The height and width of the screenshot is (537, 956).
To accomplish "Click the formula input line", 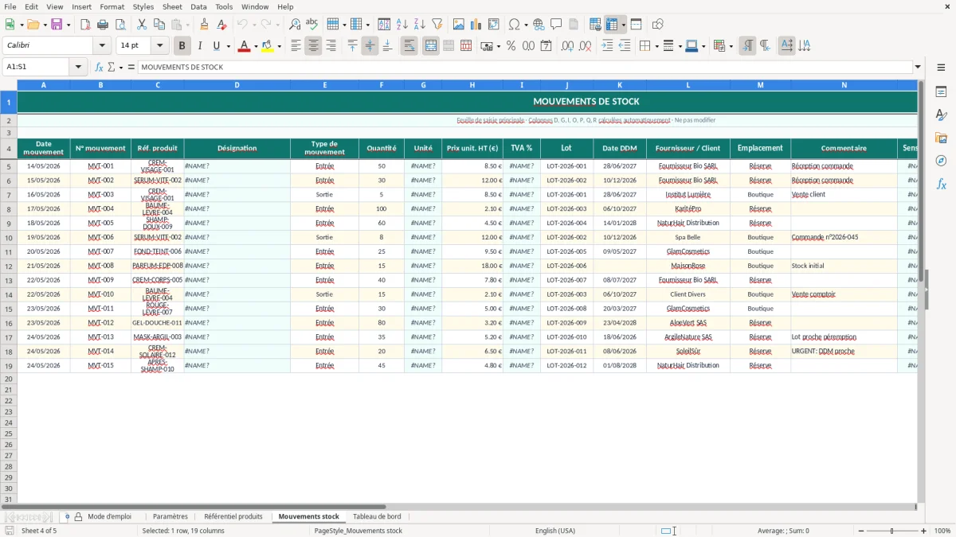I will coord(524,67).
